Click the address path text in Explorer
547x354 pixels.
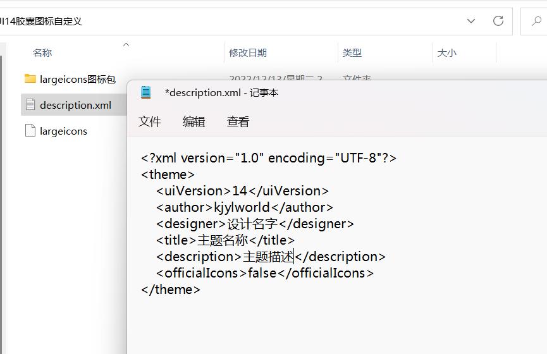(x=41, y=21)
